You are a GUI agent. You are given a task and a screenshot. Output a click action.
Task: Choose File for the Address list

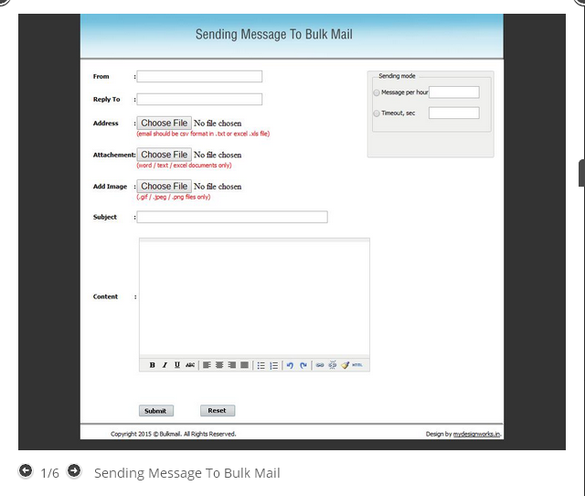[165, 123]
